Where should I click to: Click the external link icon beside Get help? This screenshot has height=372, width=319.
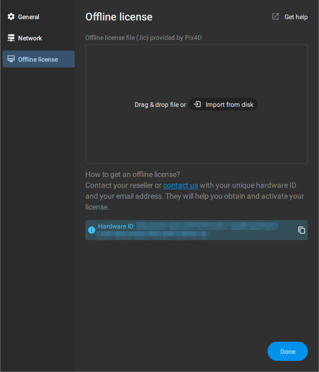[x=276, y=17]
